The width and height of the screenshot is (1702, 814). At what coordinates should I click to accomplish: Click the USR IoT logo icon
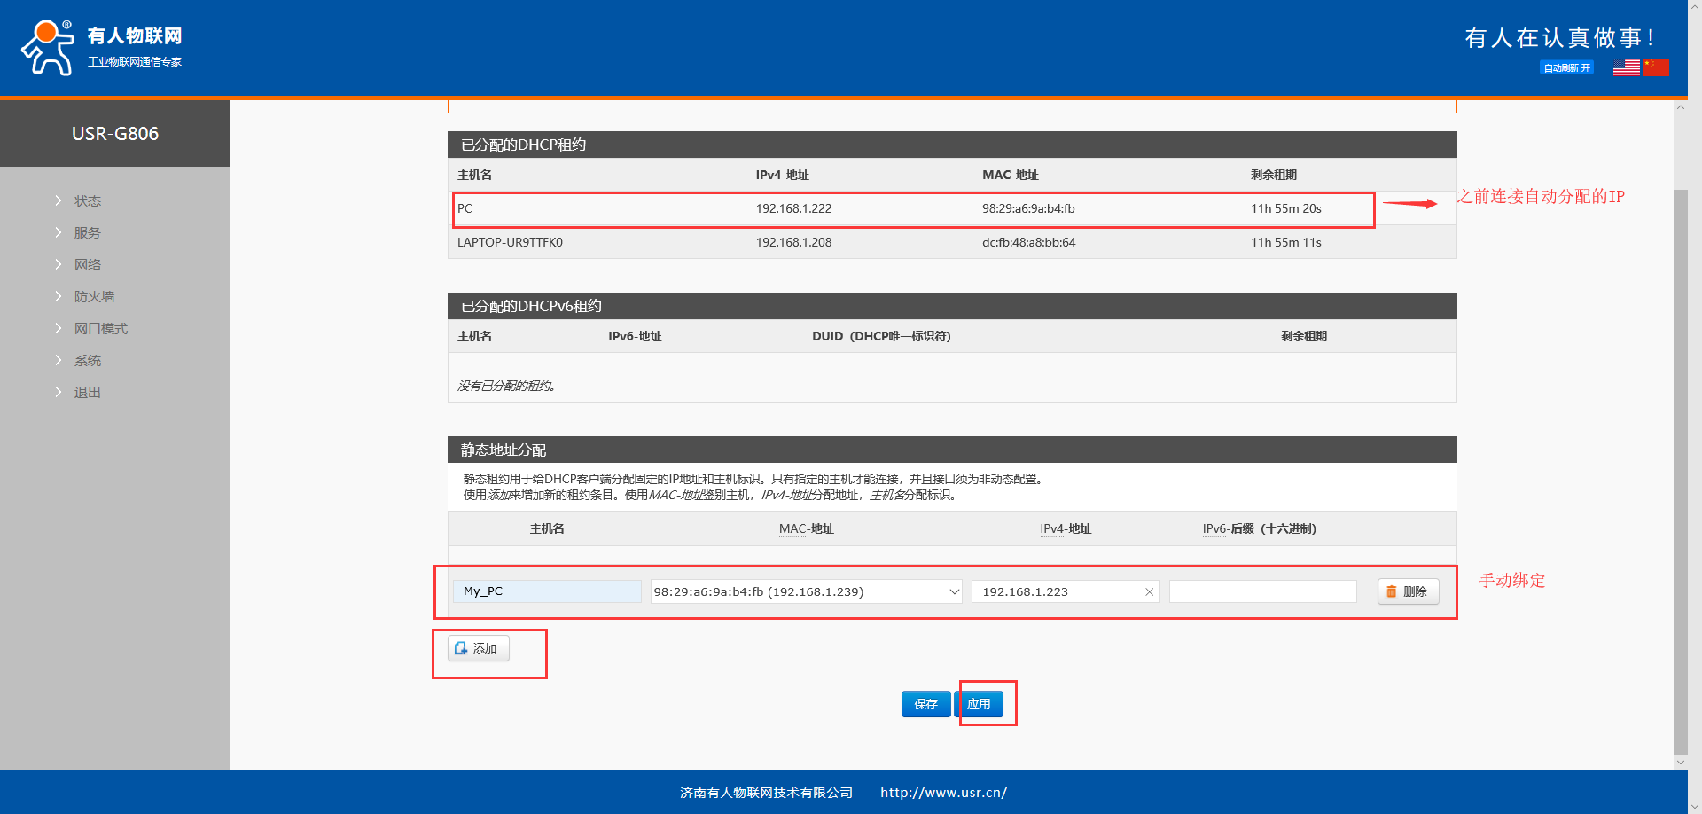click(48, 48)
